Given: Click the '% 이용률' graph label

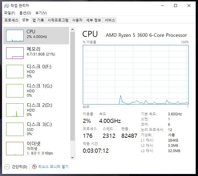Looking at the screenshot, I should point(90,42).
